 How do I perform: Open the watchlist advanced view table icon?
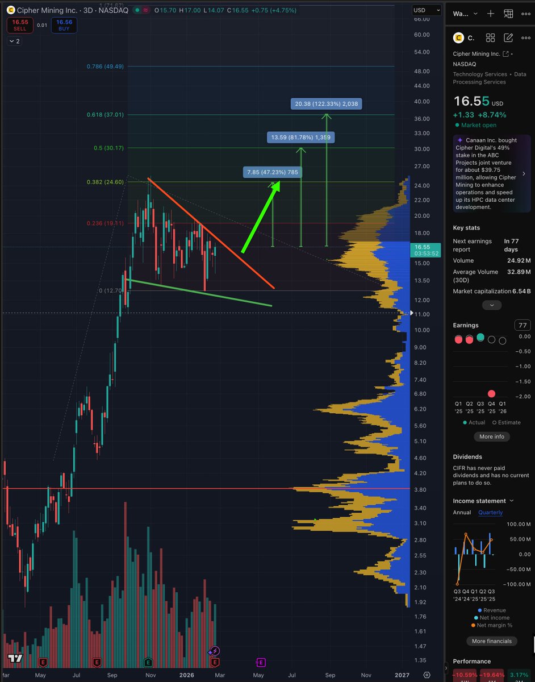[508, 14]
